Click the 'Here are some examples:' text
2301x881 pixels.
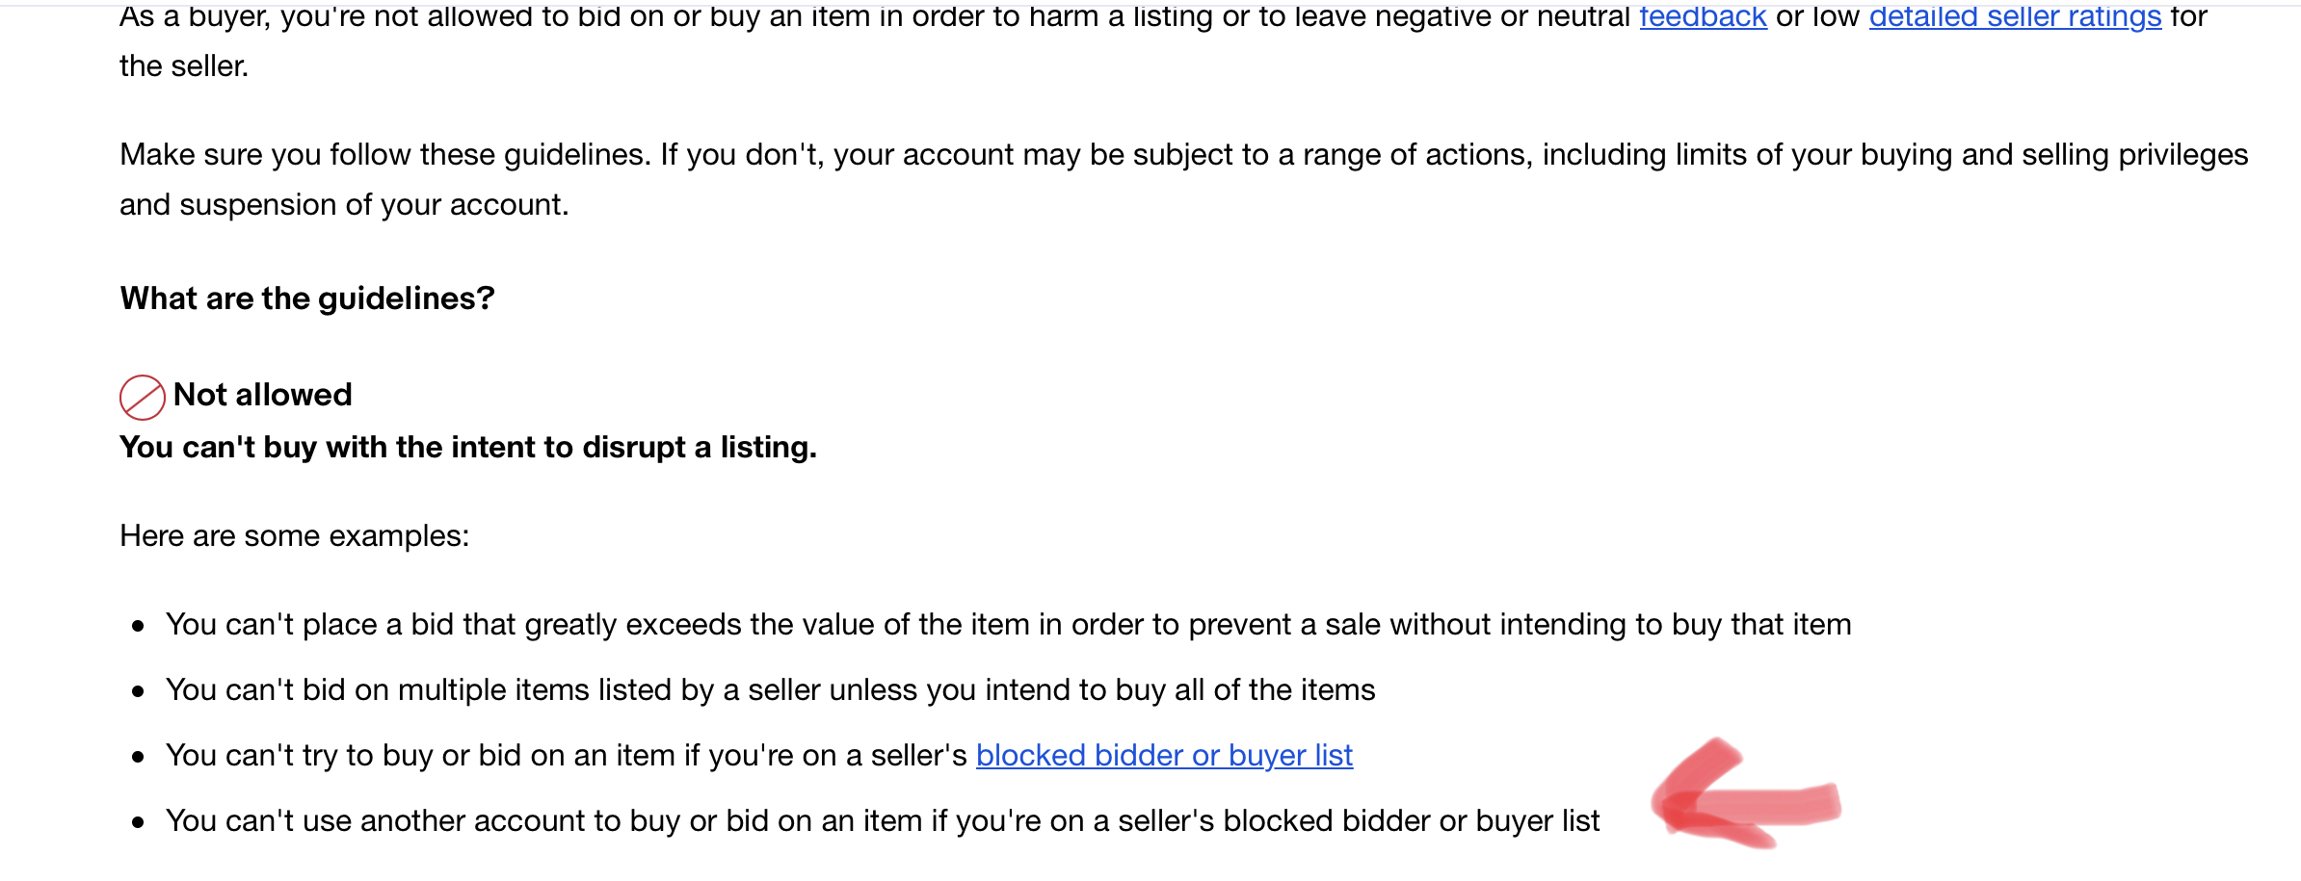[x=295, y=536]
